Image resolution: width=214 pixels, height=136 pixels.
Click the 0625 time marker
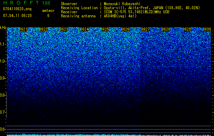105,29
